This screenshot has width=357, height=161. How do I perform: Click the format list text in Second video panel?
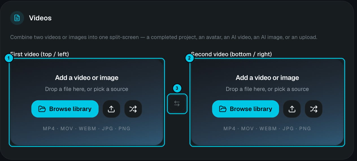(267, 129)
